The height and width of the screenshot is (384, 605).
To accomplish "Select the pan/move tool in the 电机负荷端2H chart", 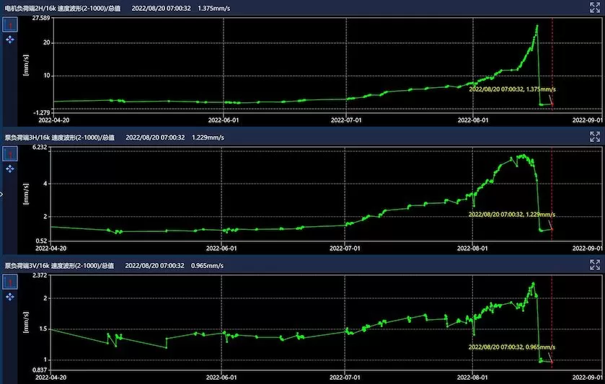I will pyautogui.click(x=10, y=40).
